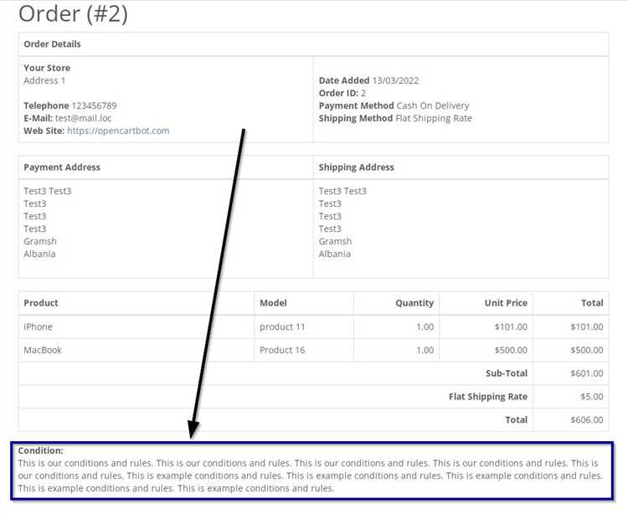Click the 'Flat Shipping Rate' totals label
The width and height of the screenshot is (628, 519).
[x=488, y=397]
